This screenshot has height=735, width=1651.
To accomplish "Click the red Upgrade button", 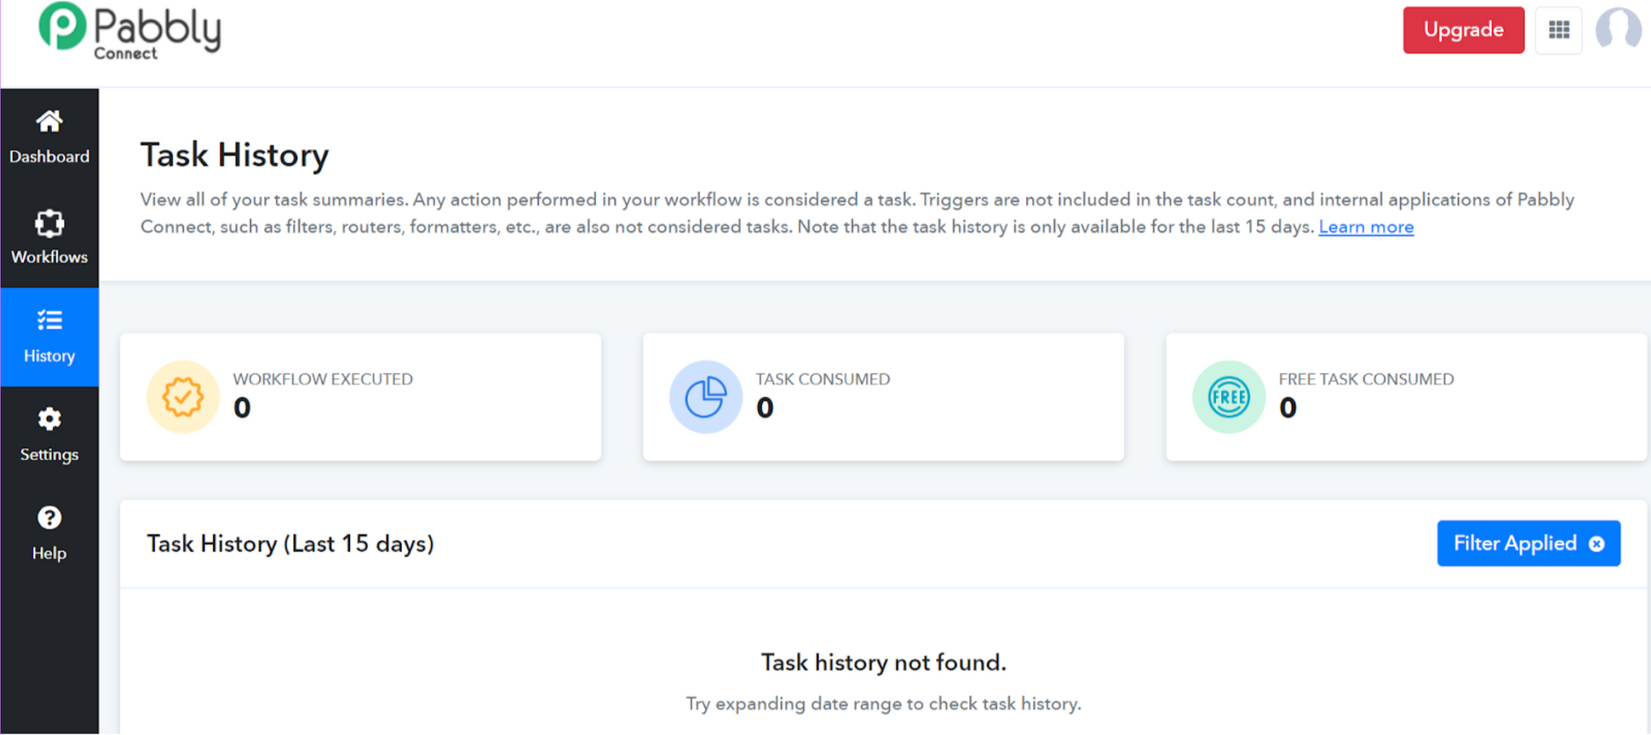I will point(1463,31).
